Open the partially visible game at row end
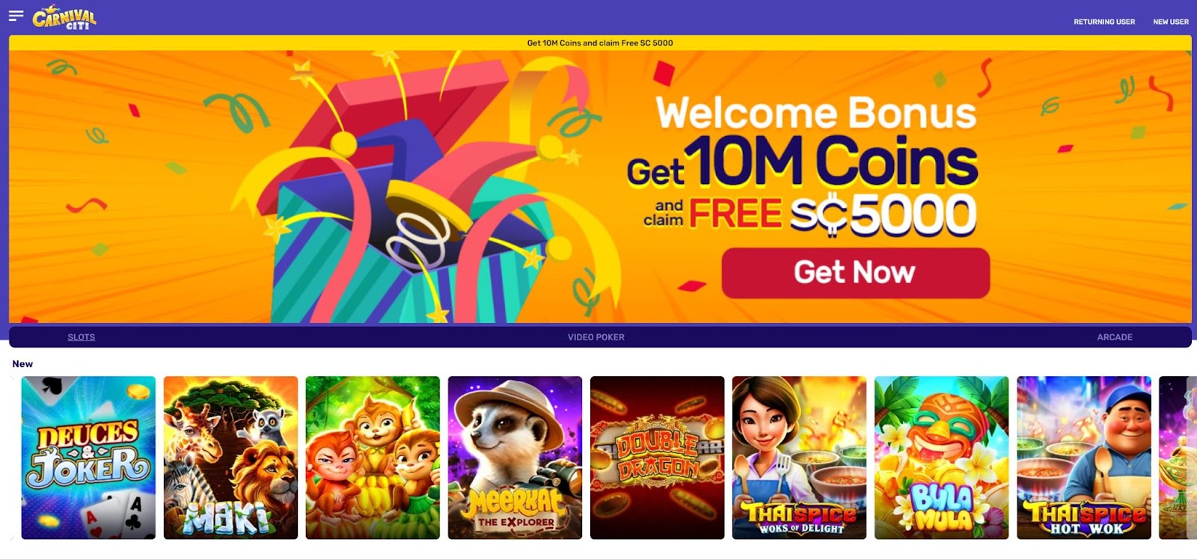This screenshot has height=560, width=1197. click(x=1173, y=458)
